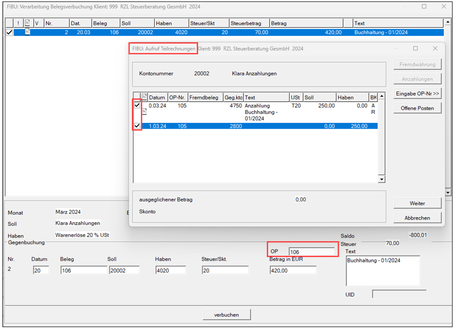Click document icon in main list header
Image resolution: width=455 pixels, height=329 pixels.
click(x=28, y=23)
